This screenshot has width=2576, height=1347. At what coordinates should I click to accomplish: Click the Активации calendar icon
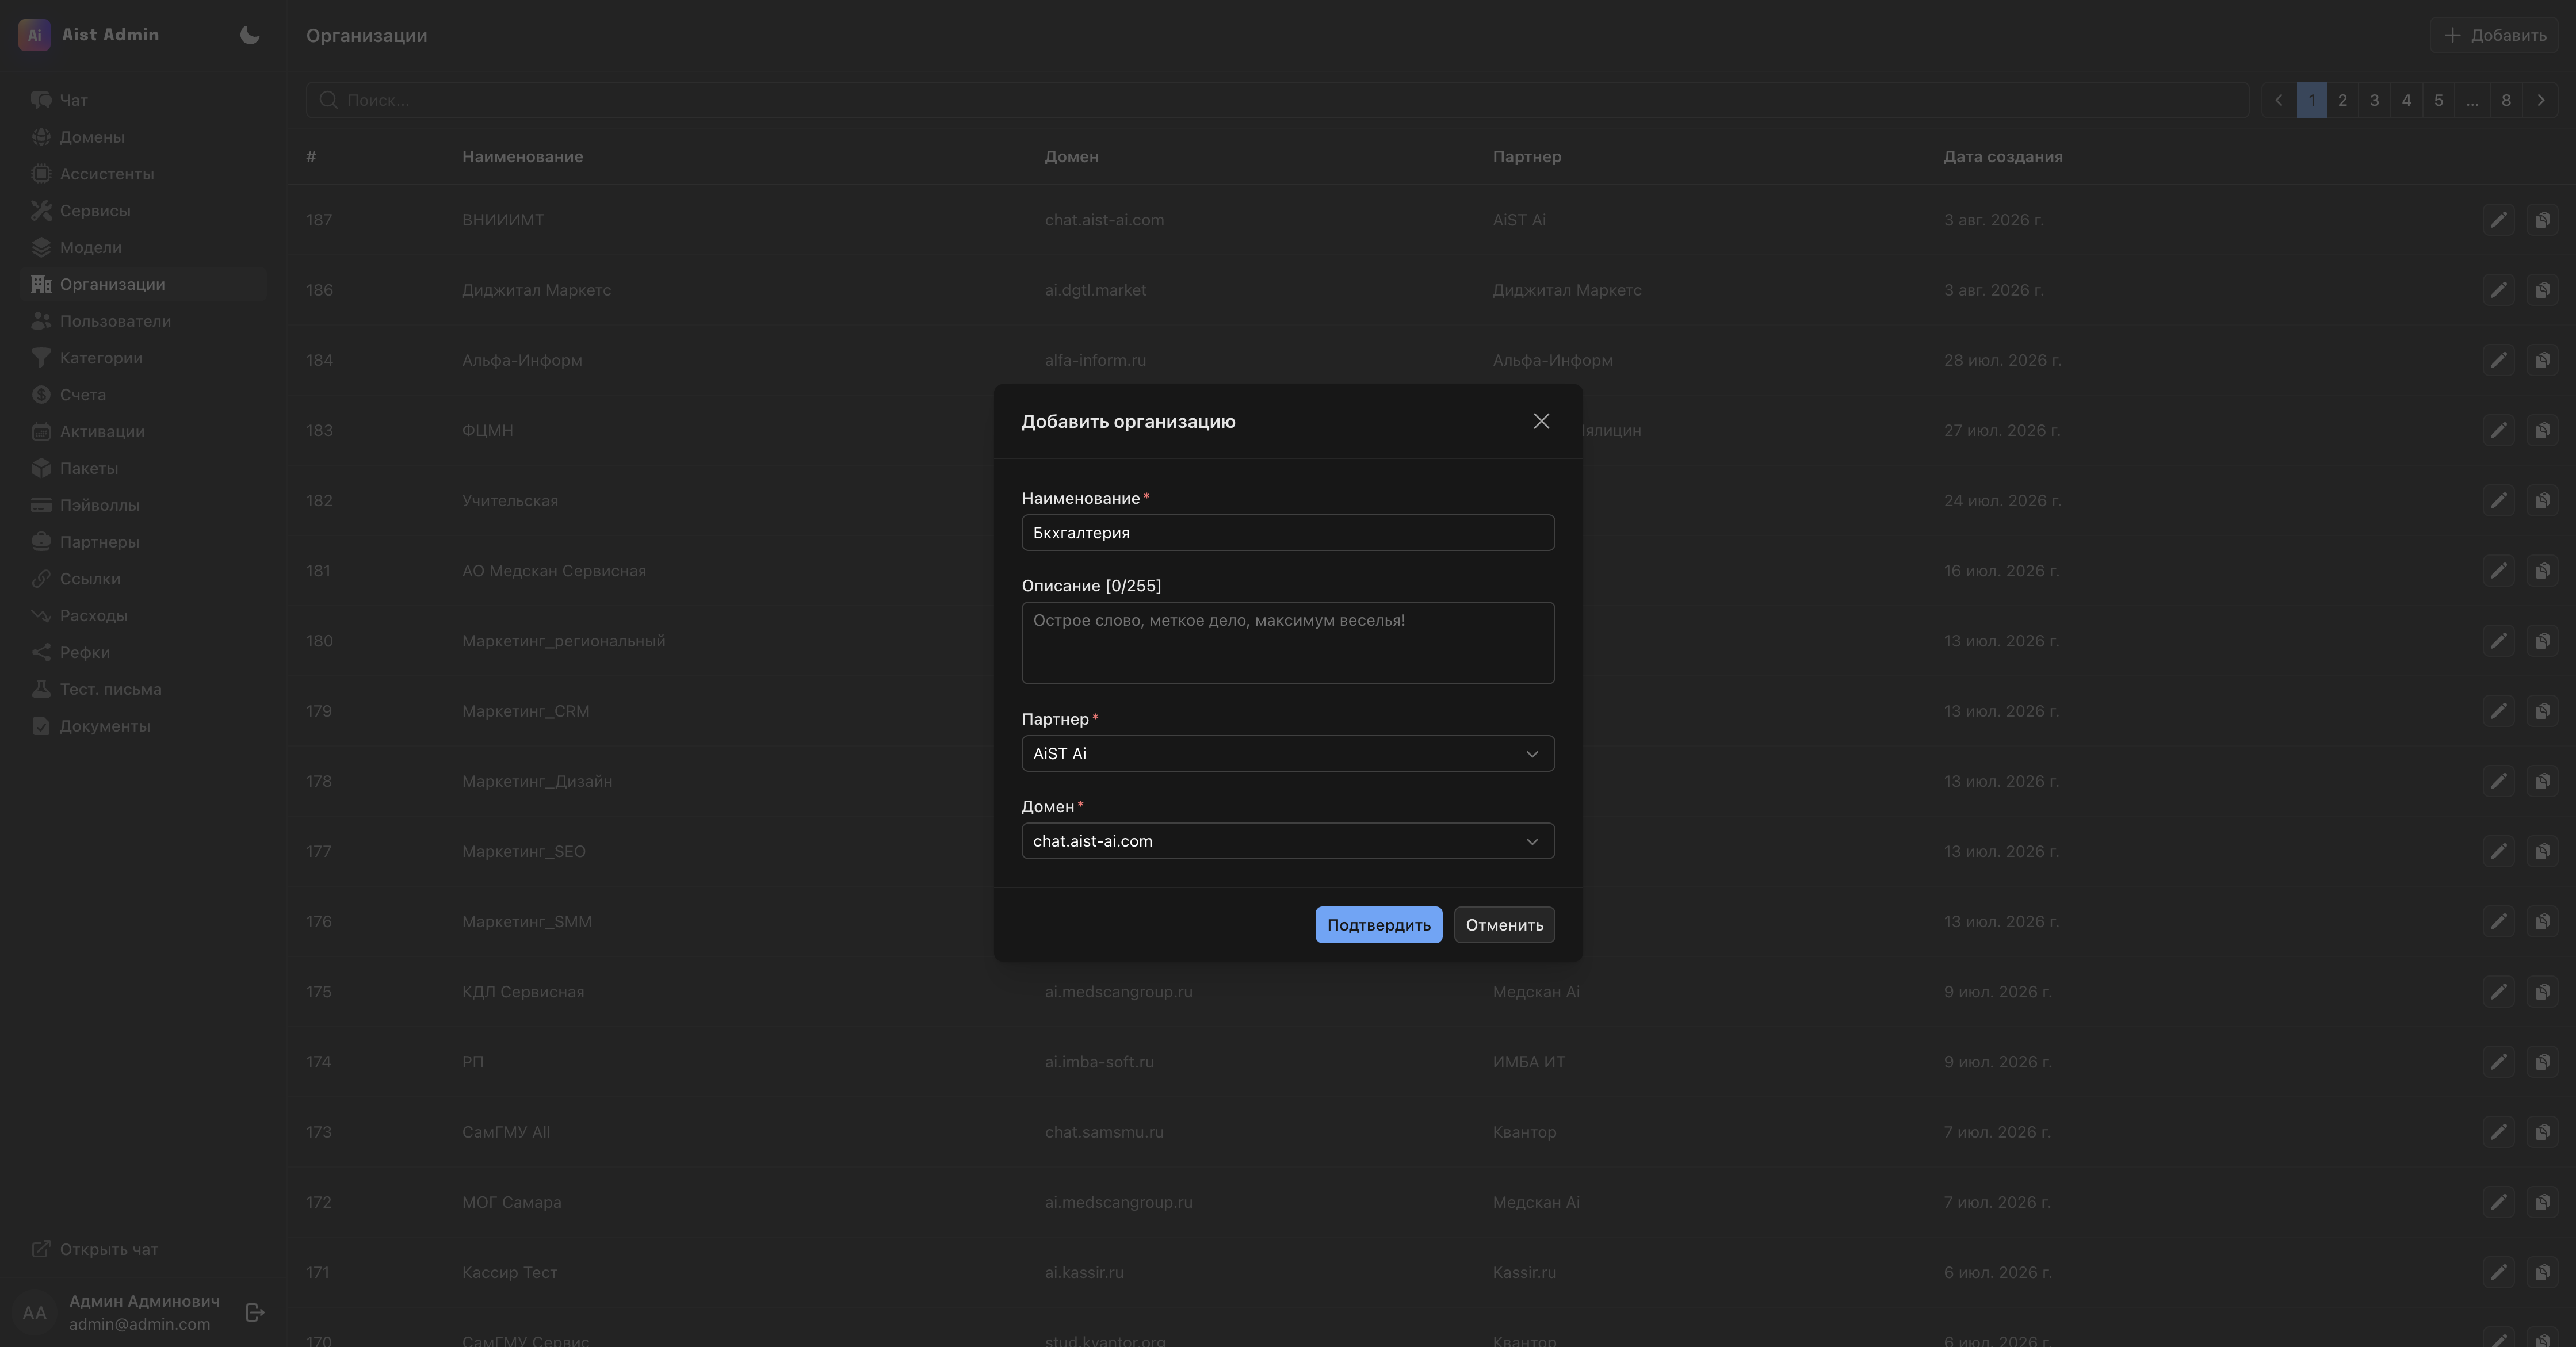41,432
